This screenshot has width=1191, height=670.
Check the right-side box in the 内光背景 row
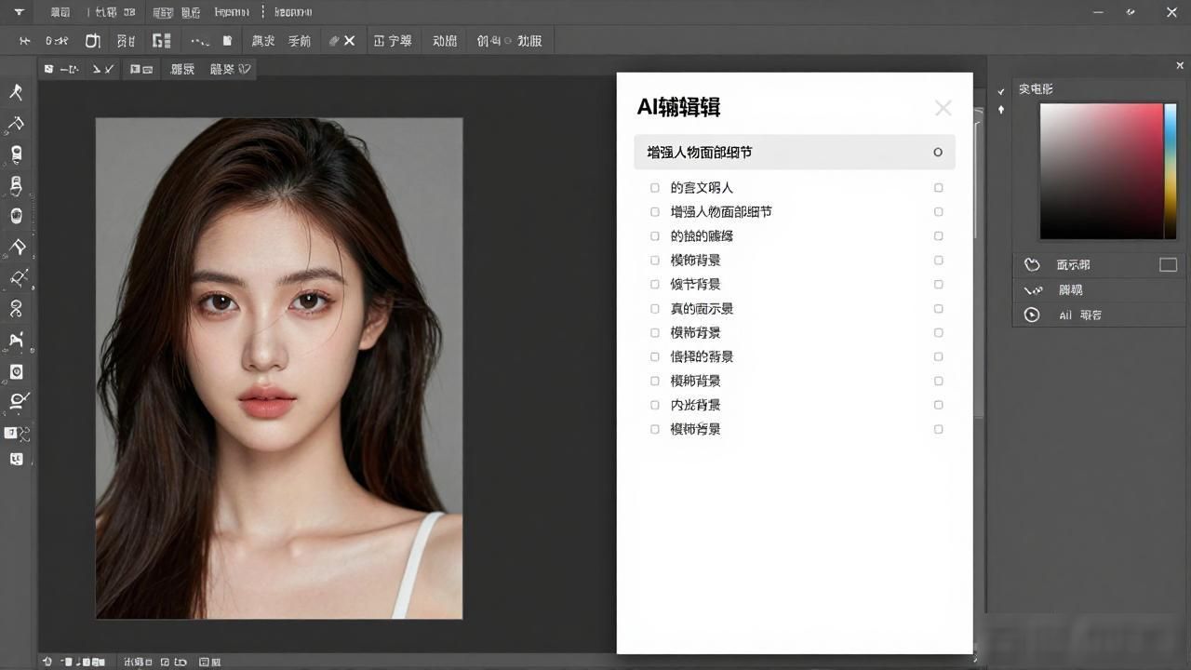point(939,405)
